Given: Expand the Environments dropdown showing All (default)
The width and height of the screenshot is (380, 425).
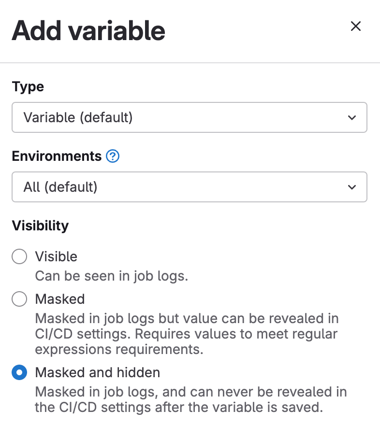Looking at the screenshot, I should (189, 187).
